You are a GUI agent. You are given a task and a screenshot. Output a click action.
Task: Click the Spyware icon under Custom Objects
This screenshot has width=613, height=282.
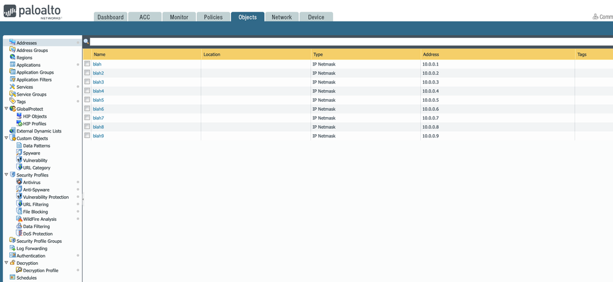click(19, 153)
